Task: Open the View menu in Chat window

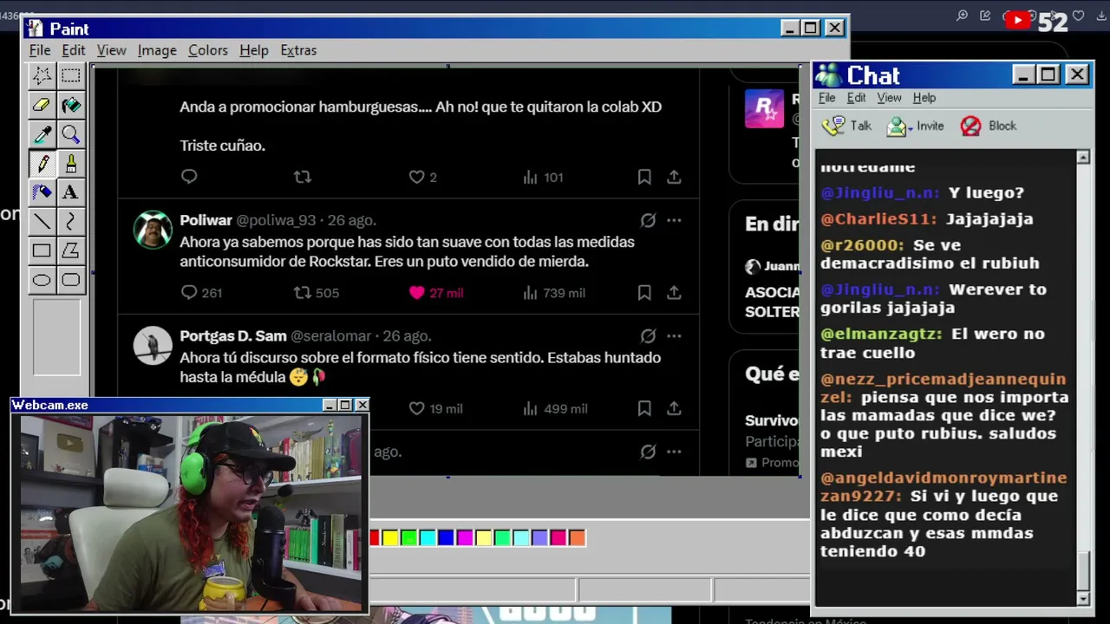Action: [x=889, y=98]
